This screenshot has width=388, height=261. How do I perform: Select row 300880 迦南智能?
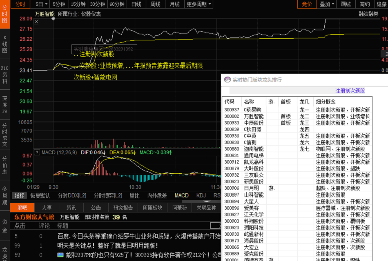[x=297, y=149]
